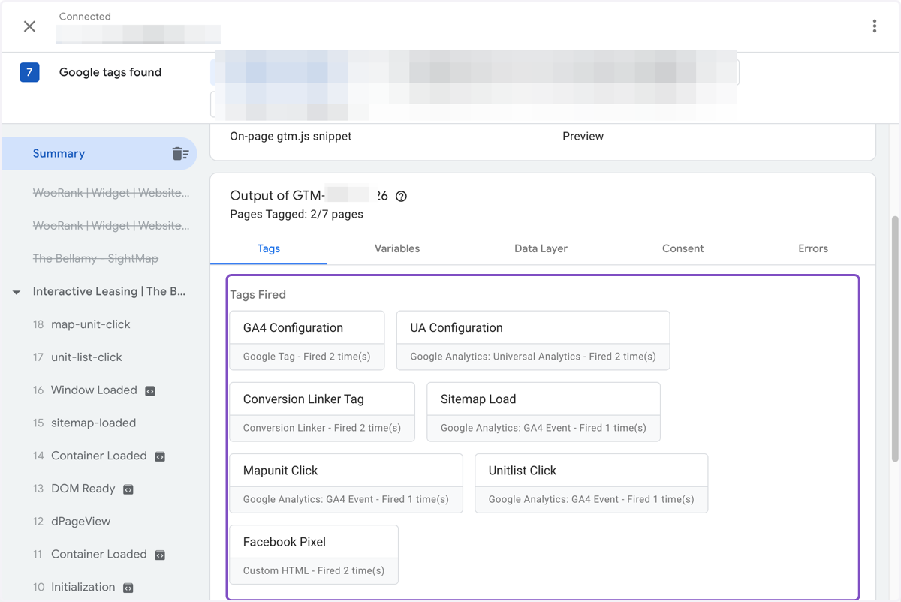
Task: Click the Tags Fired heading
Action: click(258, 295)
